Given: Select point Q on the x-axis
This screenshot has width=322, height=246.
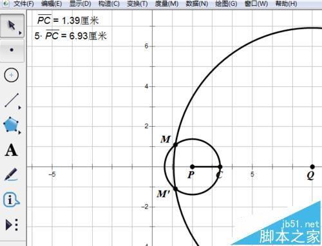Looking at the screenshot, I should [x=312, y=167].
